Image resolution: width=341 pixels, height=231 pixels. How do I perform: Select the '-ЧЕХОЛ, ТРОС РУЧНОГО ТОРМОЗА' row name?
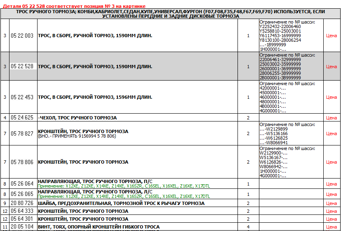(77, 118)
